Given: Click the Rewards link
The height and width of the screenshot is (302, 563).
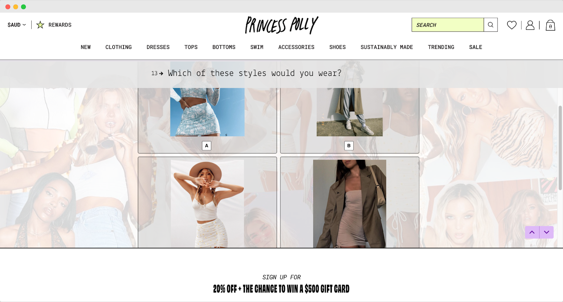Looking at the screenshot, I should pyautogui.click(x=60, y=25).
